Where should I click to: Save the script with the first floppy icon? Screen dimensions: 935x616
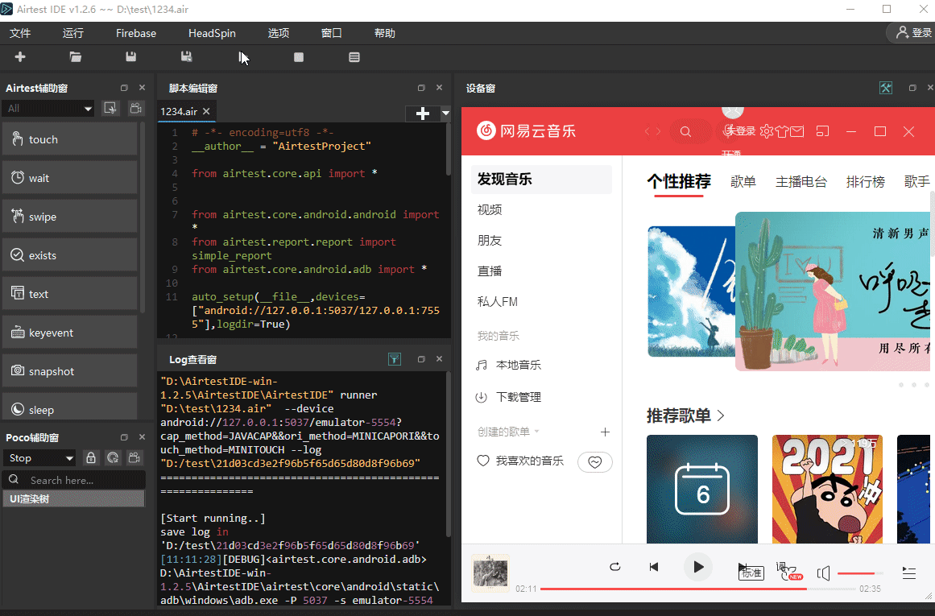130,56
